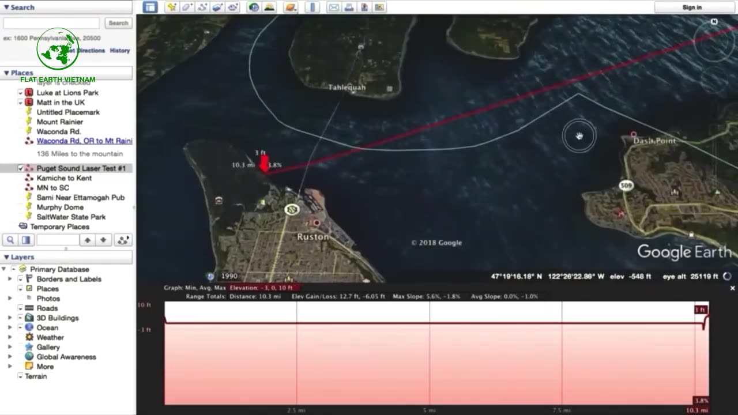
Task: Toggle the Roads layer checkbox
Action: [21, 308]
